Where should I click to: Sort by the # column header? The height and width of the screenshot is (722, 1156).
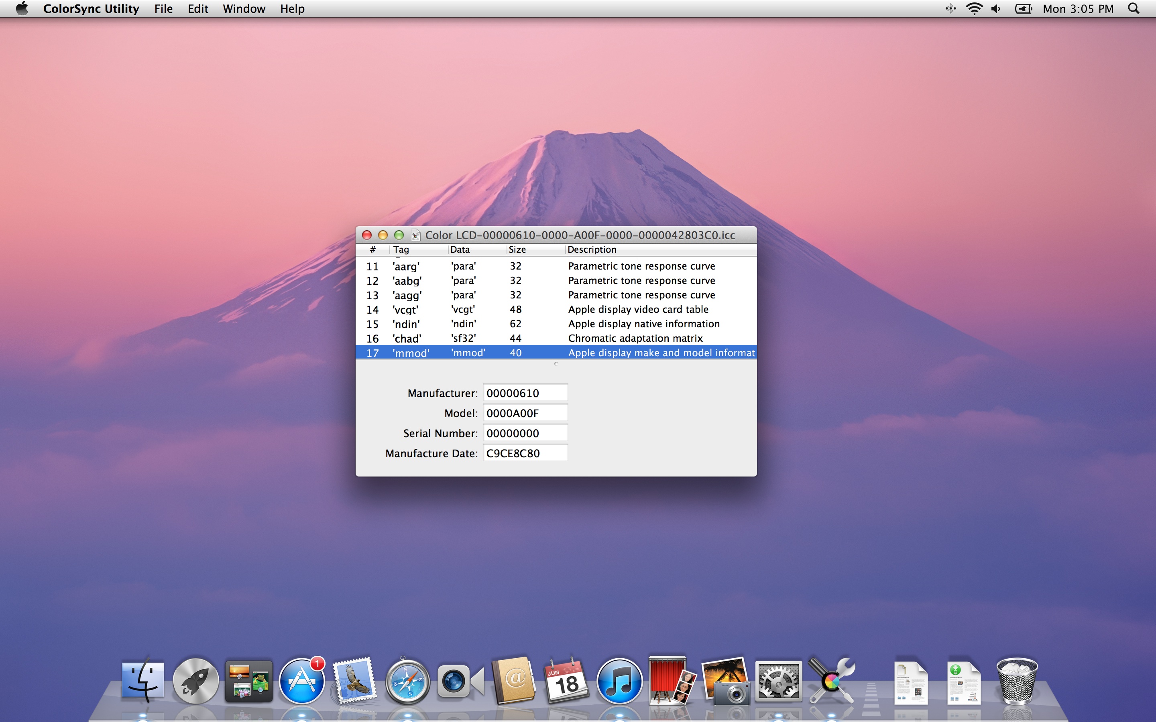click(x=372, y=250)
